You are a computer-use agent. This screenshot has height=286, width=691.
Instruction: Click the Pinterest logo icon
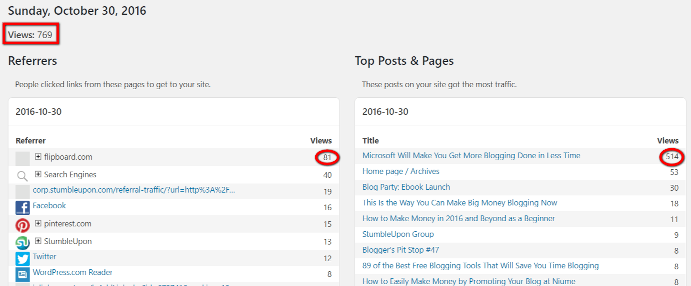(22, 225)
